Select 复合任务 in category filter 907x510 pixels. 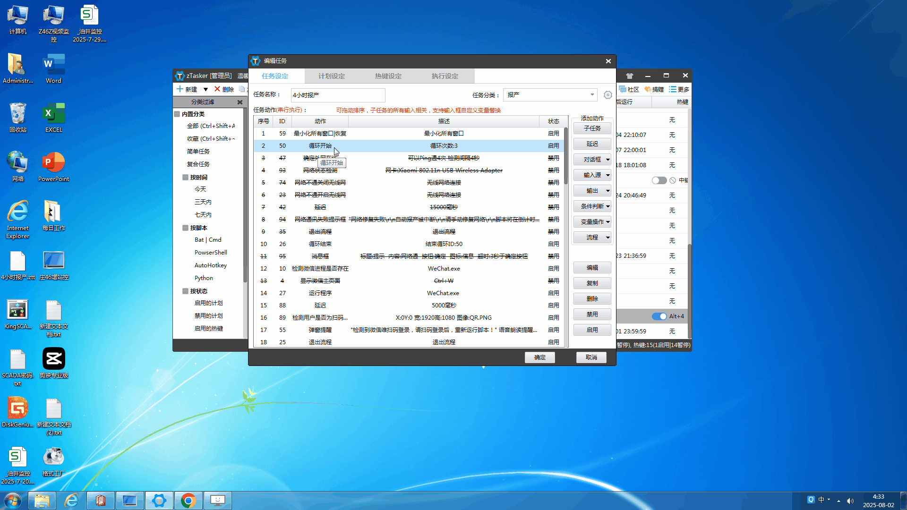(x=198, y=164)
